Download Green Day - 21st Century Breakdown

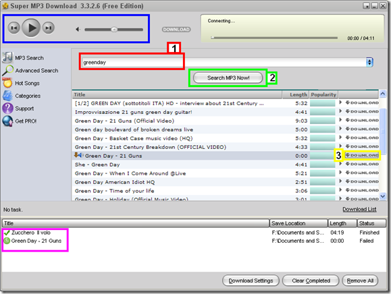tap(362, 146)
